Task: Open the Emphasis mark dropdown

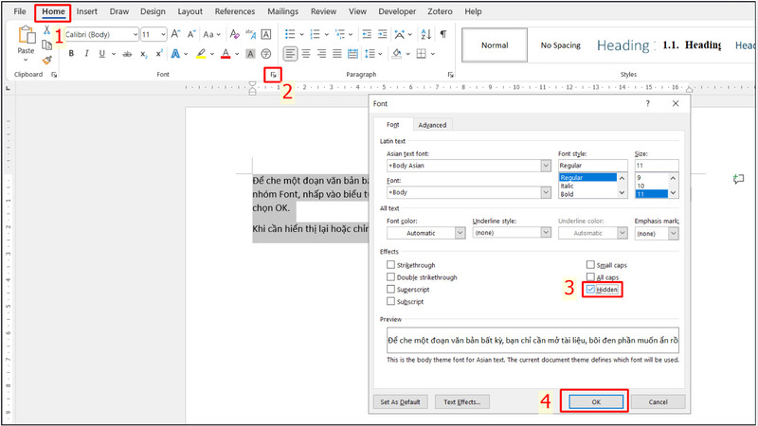Action: (674, 232)
